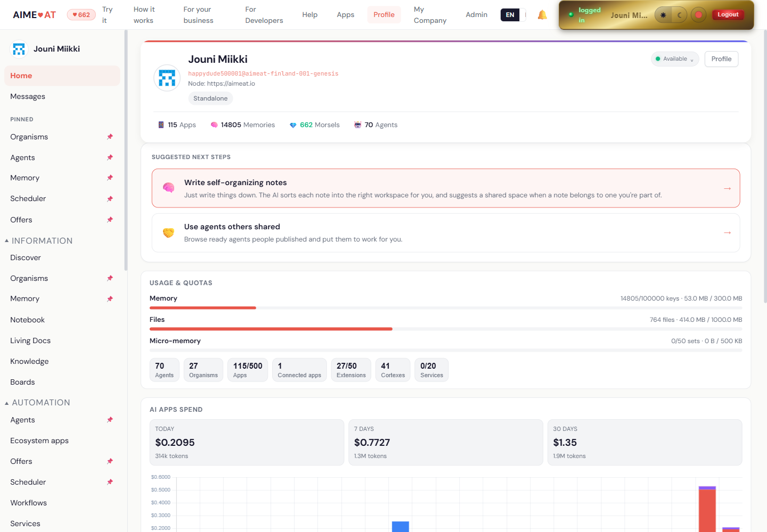Unpin Scheduler in the Pinned section

110,199
